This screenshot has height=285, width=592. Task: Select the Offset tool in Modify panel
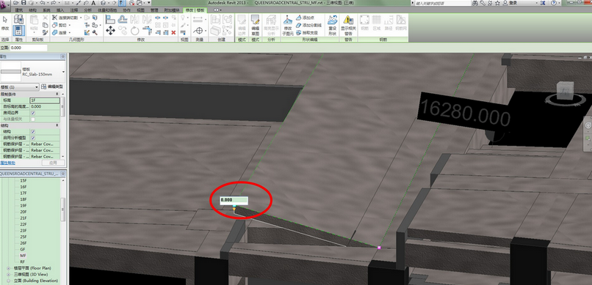point(123,19)
